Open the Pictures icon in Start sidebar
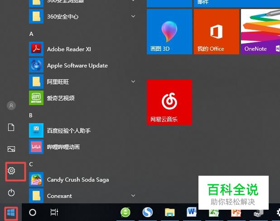 [11, 149]
